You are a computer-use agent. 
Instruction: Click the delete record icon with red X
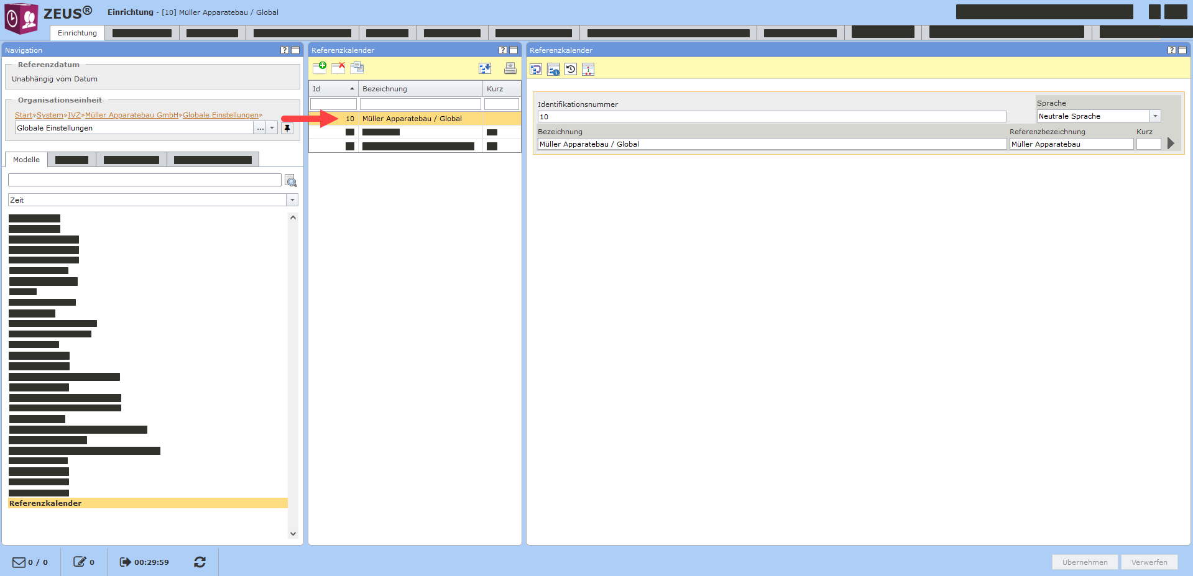(x=338, y=68)
